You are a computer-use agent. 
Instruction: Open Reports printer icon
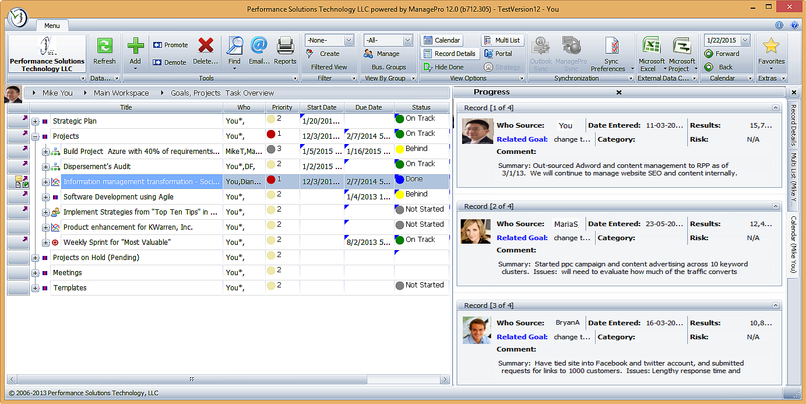pos(285,45)
